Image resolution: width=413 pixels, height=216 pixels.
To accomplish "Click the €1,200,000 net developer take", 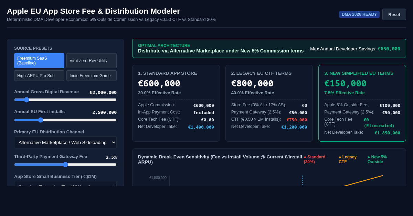I will click(294, 127).
